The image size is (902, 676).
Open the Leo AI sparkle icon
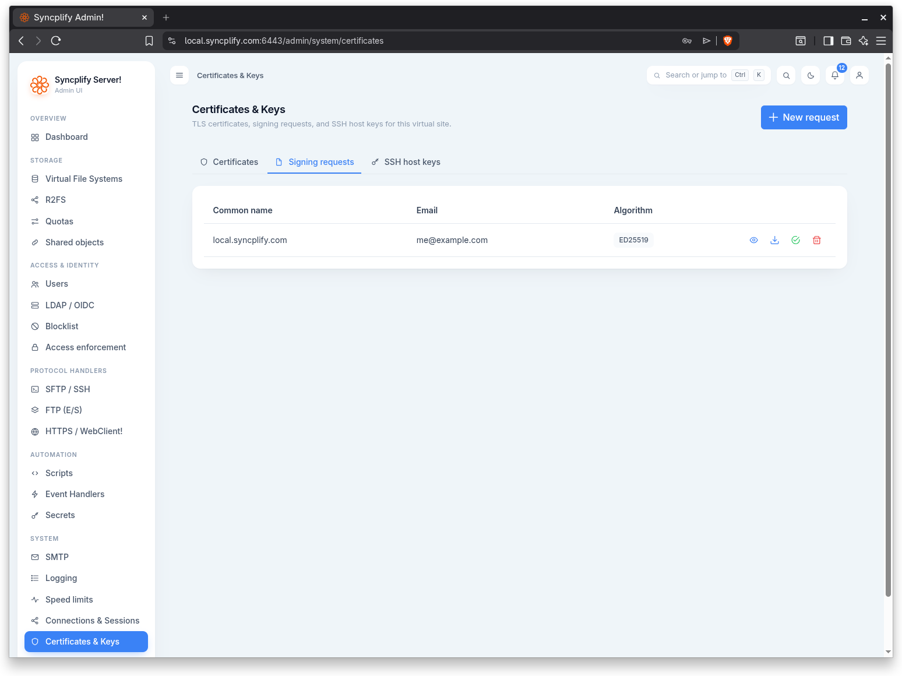tap(864, 41)
